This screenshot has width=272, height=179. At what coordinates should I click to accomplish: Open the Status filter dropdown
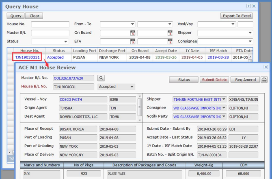66,41
